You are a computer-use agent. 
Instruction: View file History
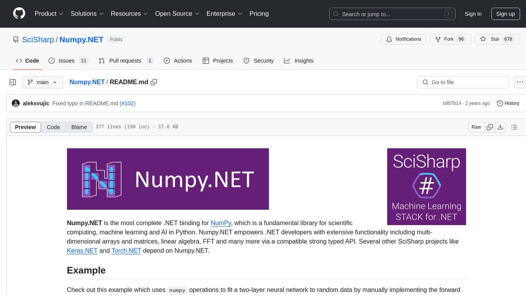pos(508,103)
